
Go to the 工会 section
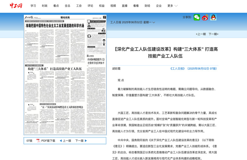79,6
